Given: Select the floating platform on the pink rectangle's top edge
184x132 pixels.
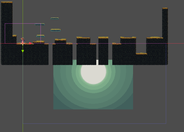Looking at the screenshot, I should click(39, 24).
